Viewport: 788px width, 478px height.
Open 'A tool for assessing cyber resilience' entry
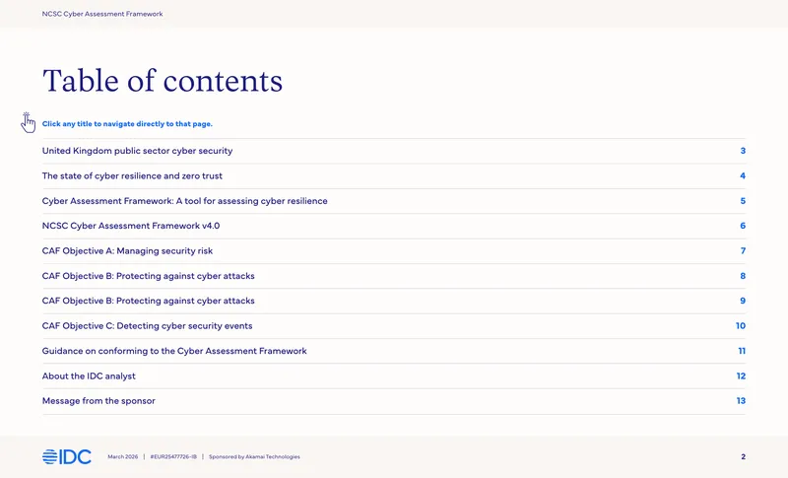coord(185,201)
